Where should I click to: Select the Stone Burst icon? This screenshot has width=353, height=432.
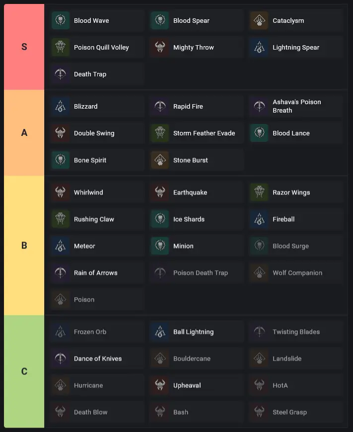(159, 160)
